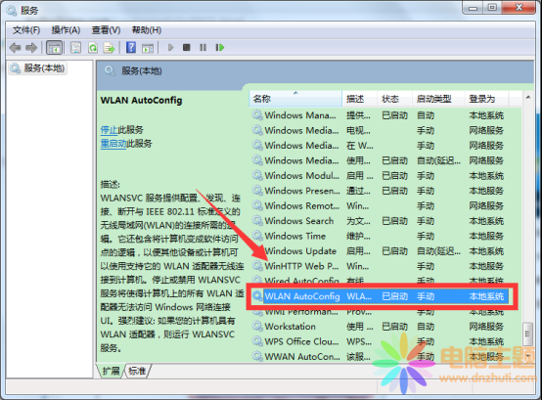Open Help via the question mark icon
The width and height of the screenshot is (542, 400).
131,47
